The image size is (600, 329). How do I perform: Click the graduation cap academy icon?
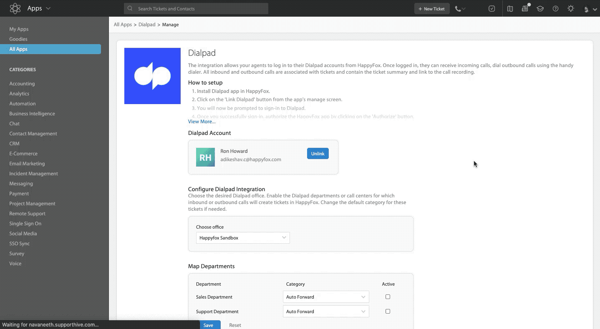click(540, 8)
